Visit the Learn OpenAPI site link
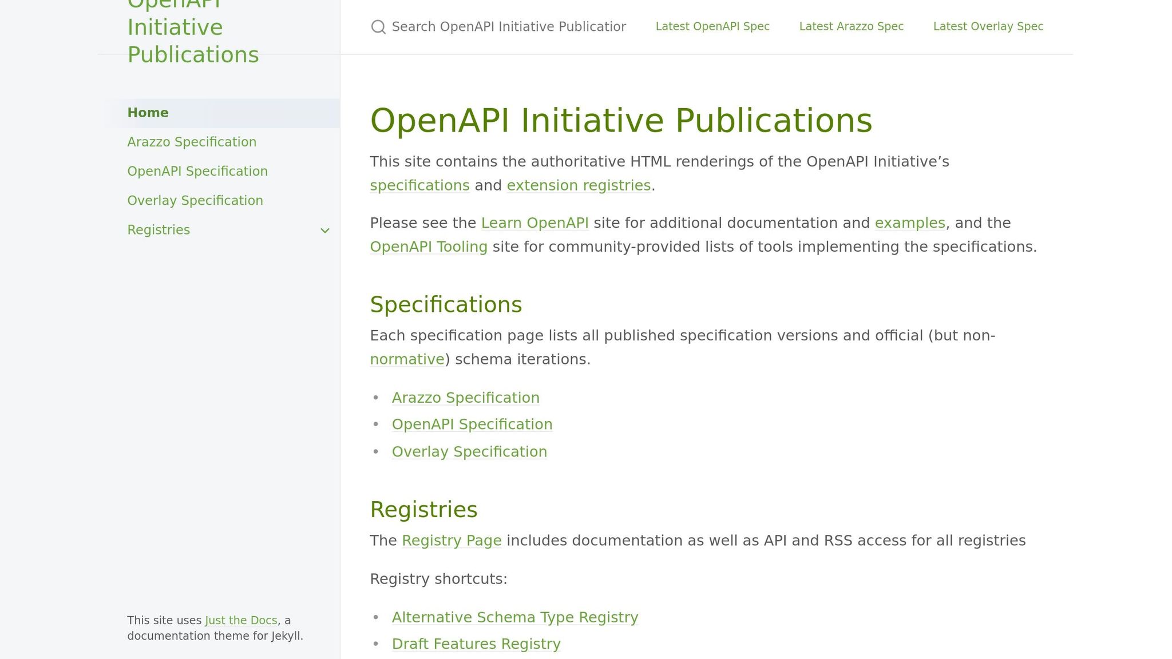This screenshot has height=659, width=1172. pyautogui.click(x=534, y=223)
